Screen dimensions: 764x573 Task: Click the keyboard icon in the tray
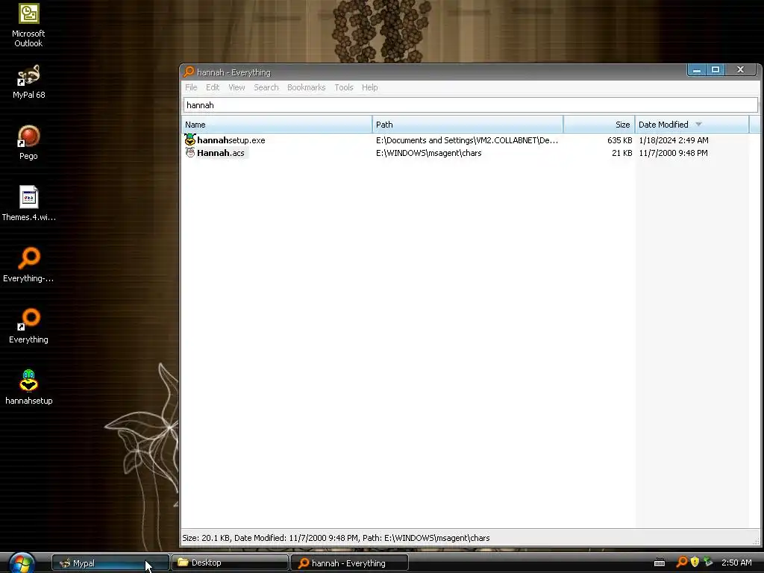coord(660,563)
